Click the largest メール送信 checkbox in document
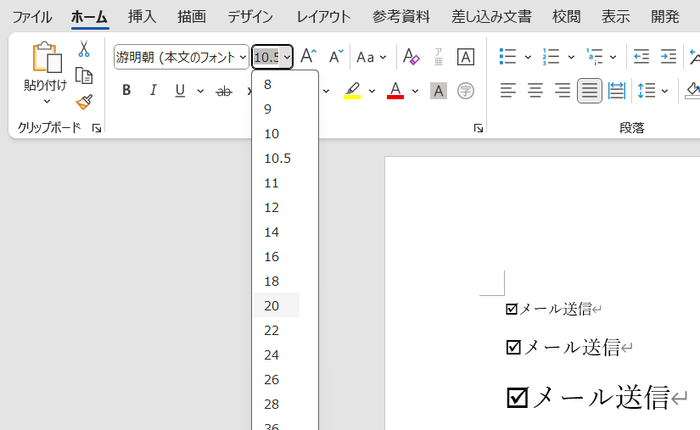700x430 pixels. coord(518,397)
